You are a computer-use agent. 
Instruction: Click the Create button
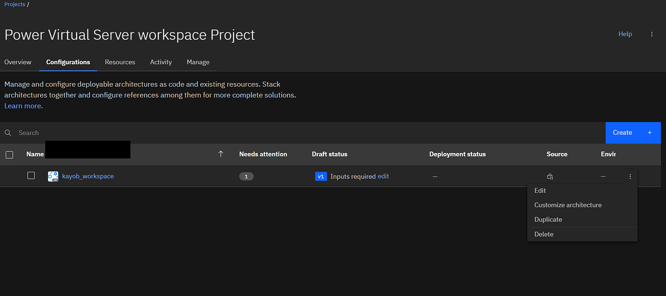click(633, 133)
